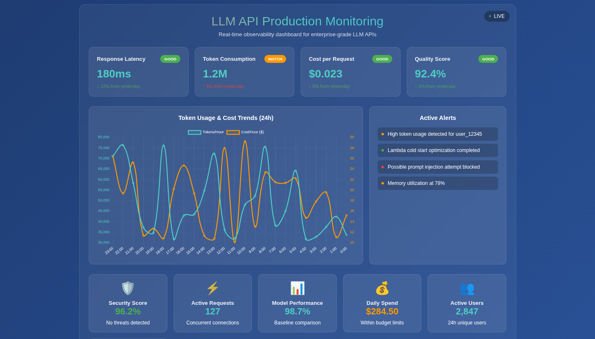The height and width of the screenshot is (339, 595).
Task: Switch to the Quality Score card
Action: pos(456,72)
